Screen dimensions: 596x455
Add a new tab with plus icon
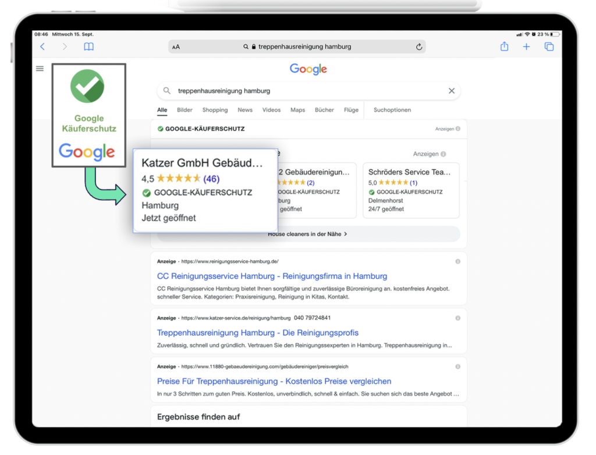[526, 47]
